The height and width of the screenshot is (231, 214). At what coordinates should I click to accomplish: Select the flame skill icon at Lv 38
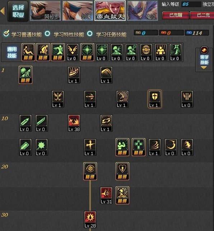(74, 123)
